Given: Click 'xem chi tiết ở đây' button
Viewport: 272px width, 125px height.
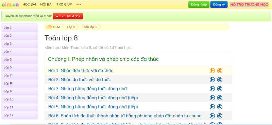Looking at the screenshot, I should [68, 16].
